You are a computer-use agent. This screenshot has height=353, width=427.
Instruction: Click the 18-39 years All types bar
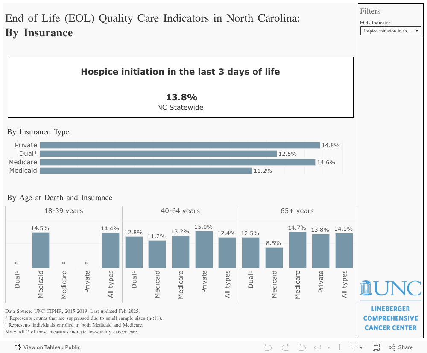point(111,251)
